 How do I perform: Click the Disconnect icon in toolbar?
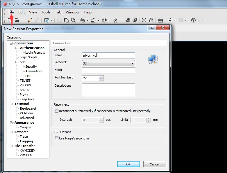[37, 20]
